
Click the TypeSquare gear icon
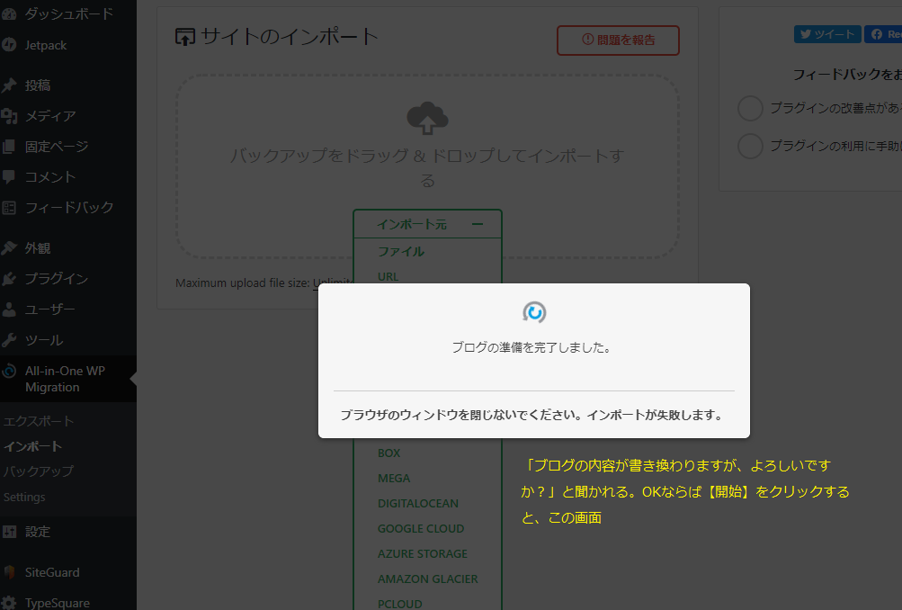9,603
